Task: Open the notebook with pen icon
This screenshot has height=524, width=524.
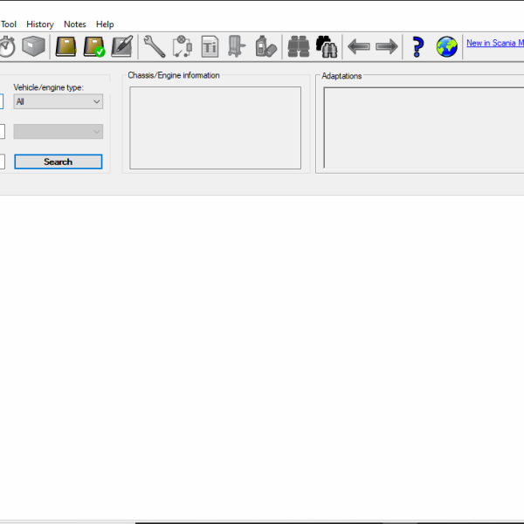Action: (x=122, y=46)
